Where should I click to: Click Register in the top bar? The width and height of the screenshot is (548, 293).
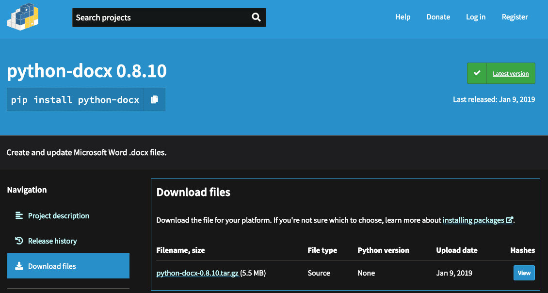[515, 17]
